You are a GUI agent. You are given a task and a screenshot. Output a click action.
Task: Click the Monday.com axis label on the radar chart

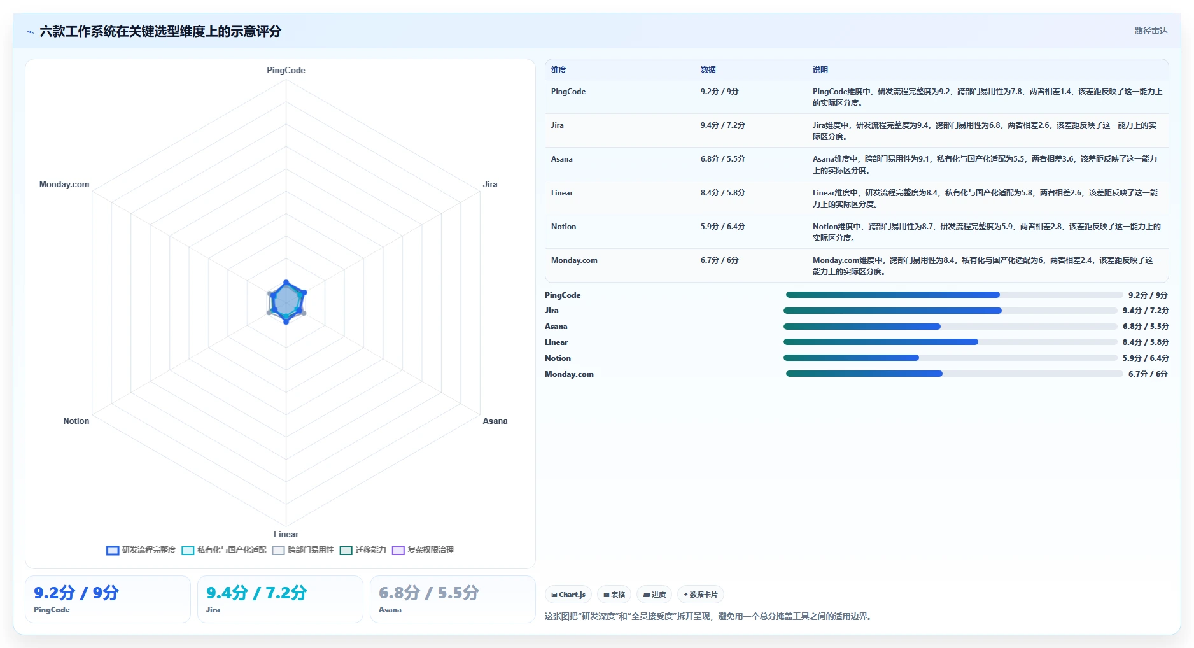[64, 184]
